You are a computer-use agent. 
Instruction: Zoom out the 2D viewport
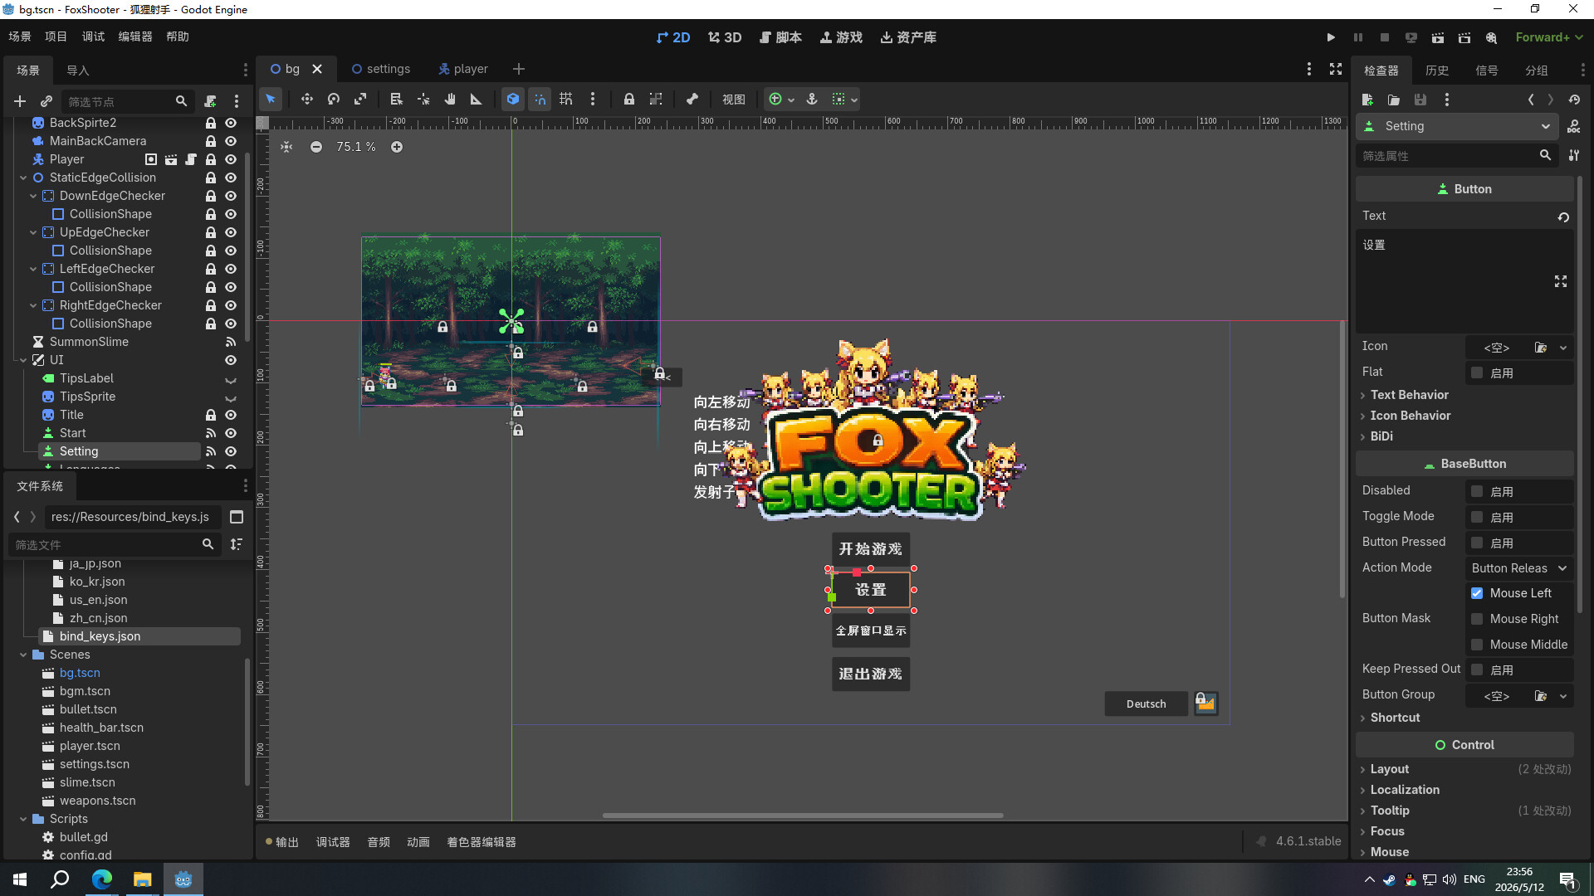click(316, 147)
